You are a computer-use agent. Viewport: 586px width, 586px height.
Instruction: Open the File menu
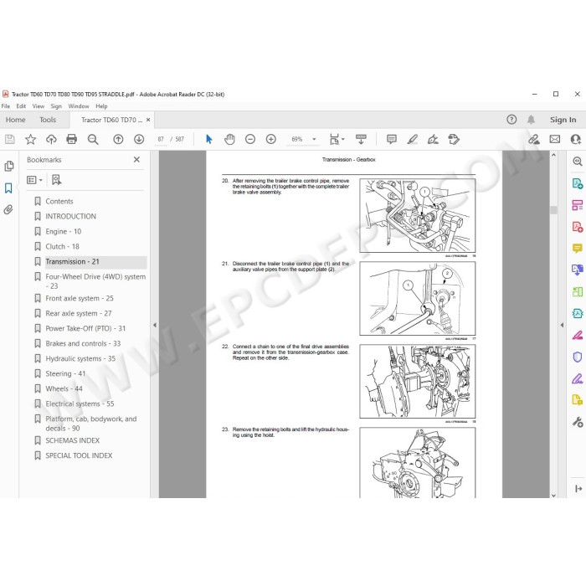click(x=6, y=106)
